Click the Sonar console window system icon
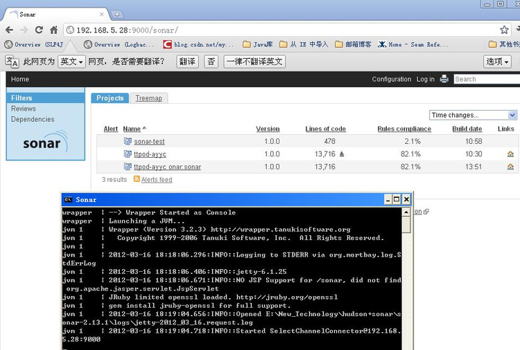 (x=68, y=199)
